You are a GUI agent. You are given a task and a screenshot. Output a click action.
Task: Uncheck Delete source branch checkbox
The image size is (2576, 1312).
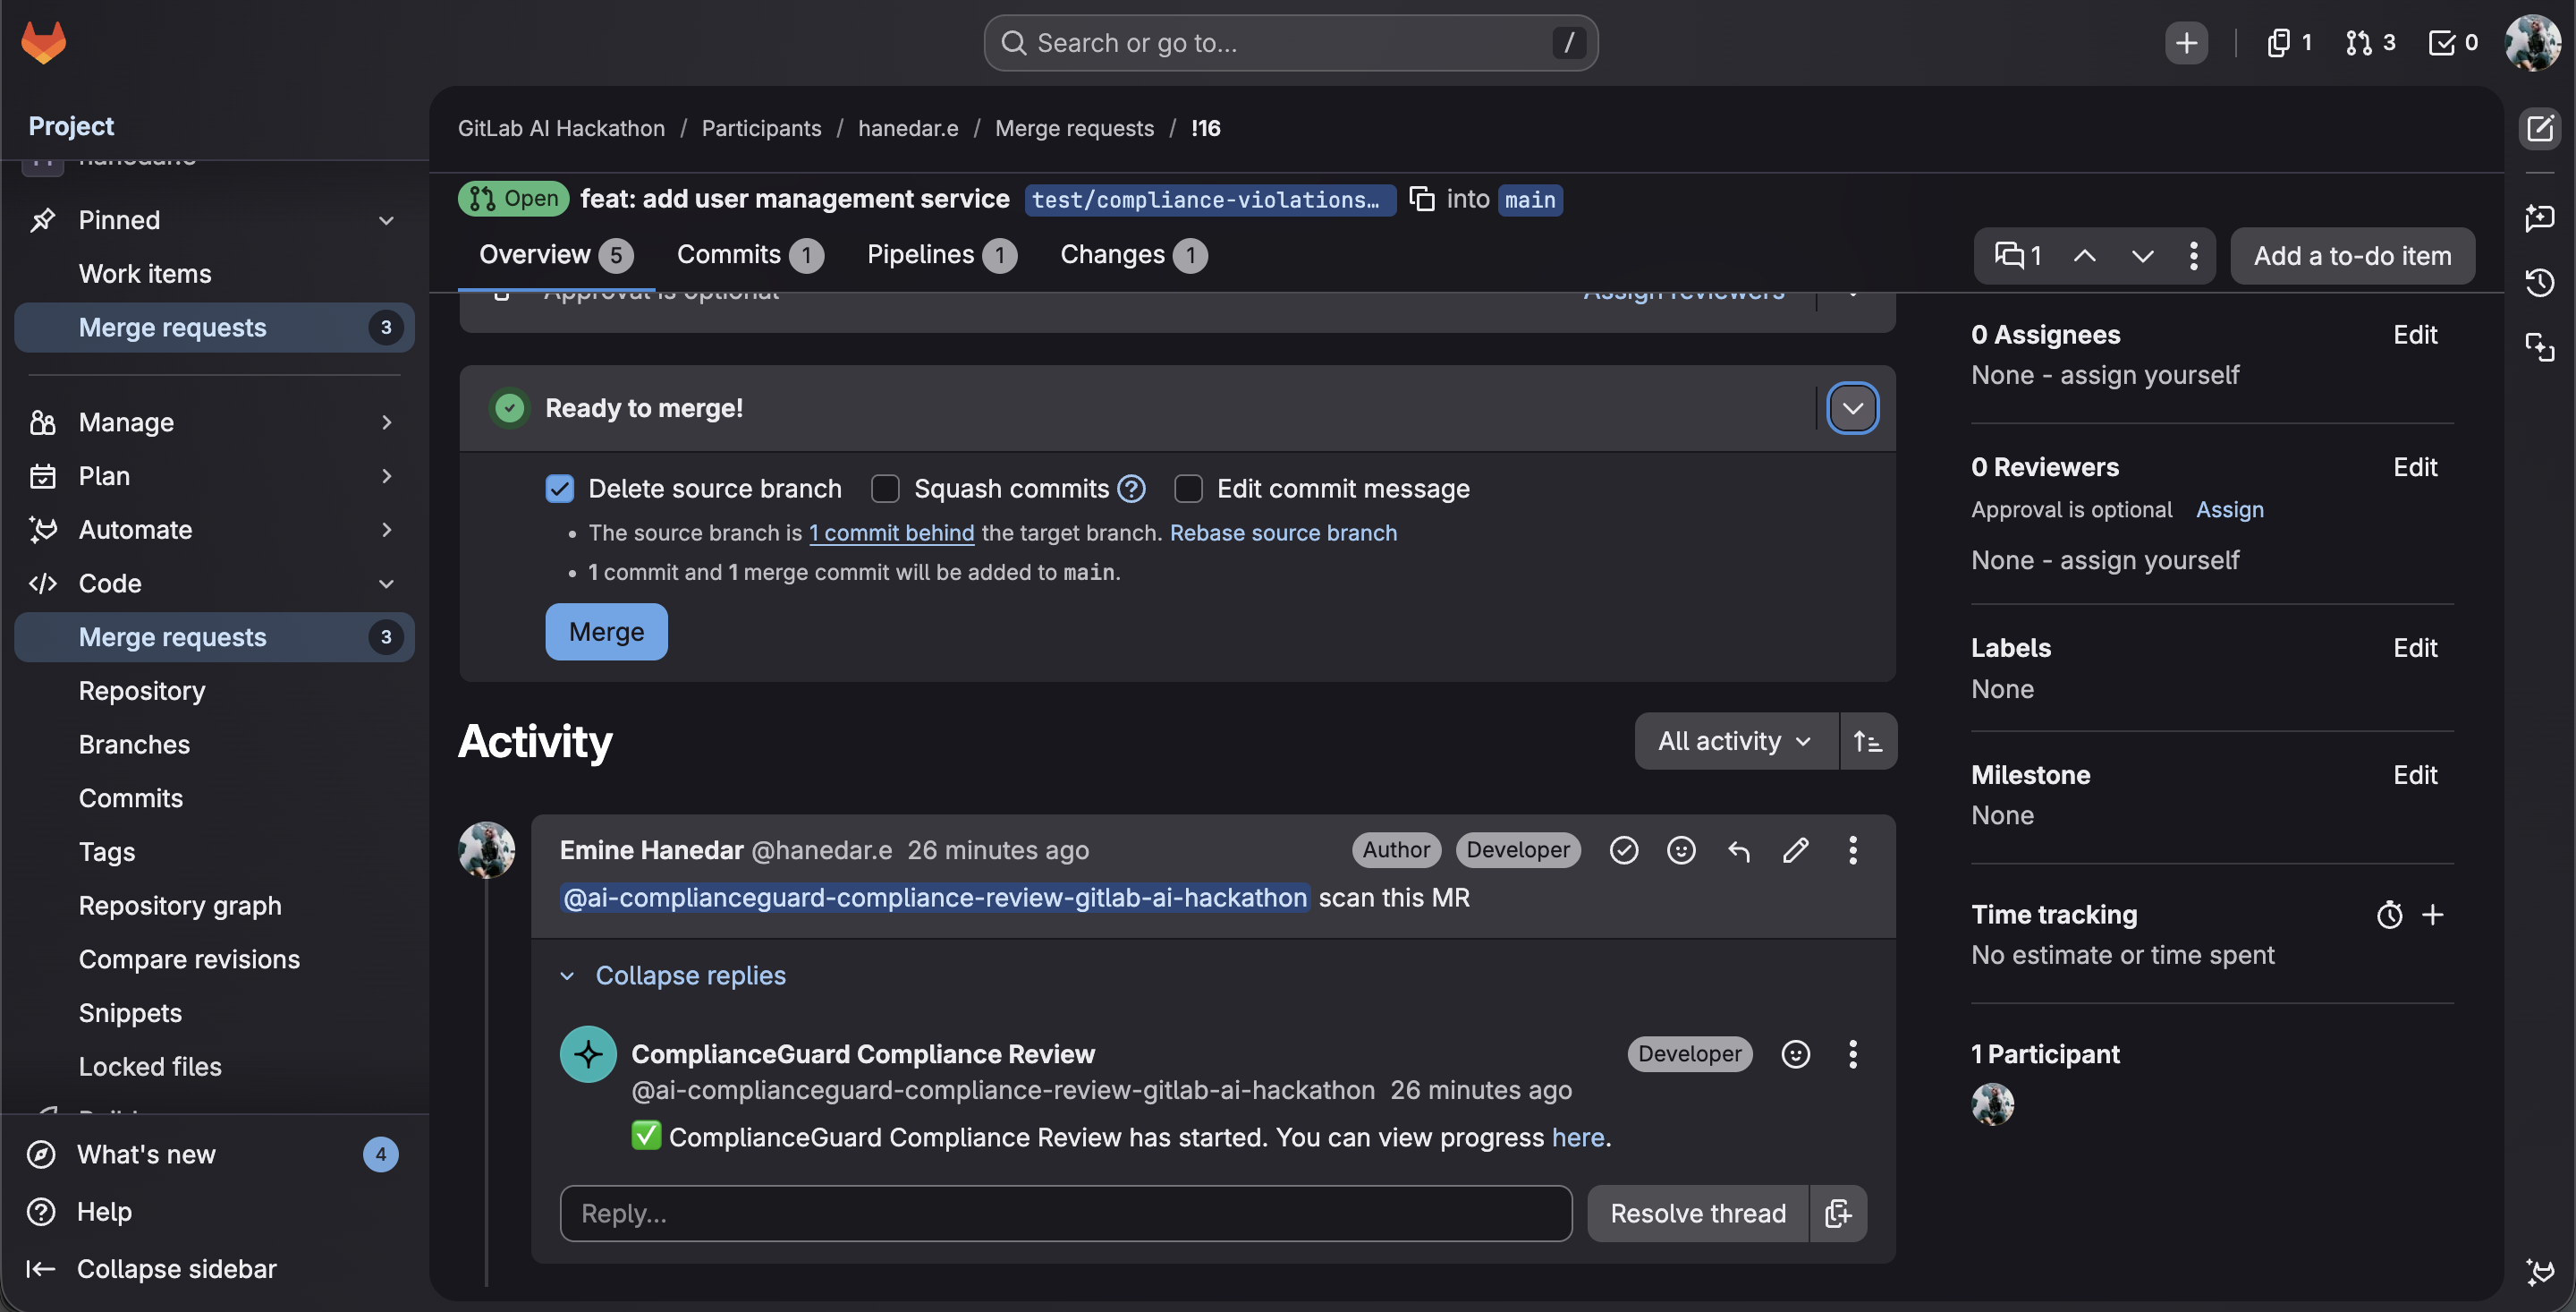point(559,489)
